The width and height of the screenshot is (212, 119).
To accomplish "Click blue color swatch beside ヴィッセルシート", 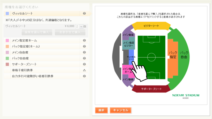I will [x=7, y=13].
